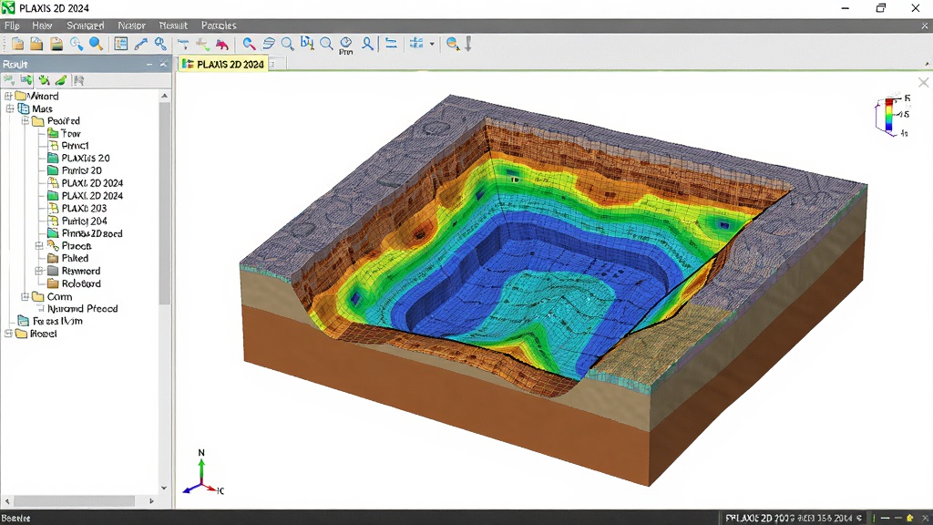Click the Beeriee status bar text
Image resolution: width=933 pixels, height=525 pixels.
pos(16,519)
